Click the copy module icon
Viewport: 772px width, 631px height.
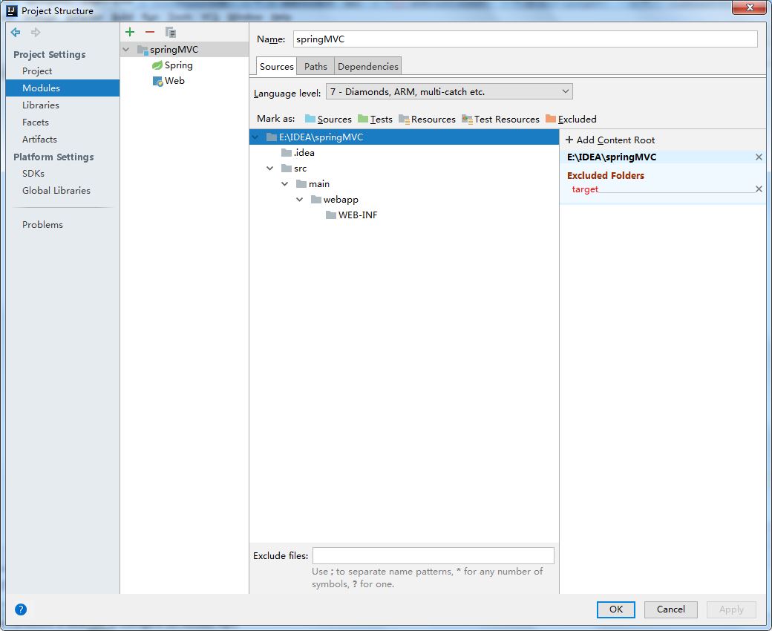[x=171, y=32]
